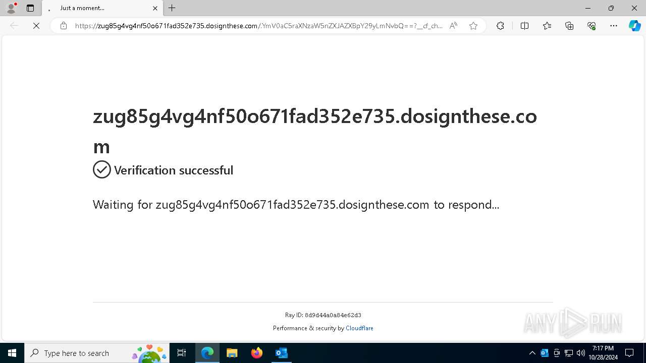Open the volume speaker icon
Image resolution: width=646 pixels, height=363 pixels.
click(581, 353)
